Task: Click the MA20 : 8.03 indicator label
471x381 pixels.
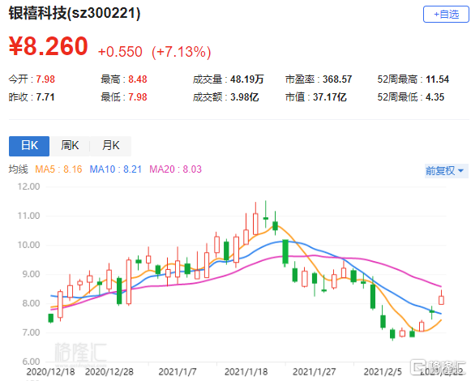Action: pyautogui.click(x=175, y=169)
